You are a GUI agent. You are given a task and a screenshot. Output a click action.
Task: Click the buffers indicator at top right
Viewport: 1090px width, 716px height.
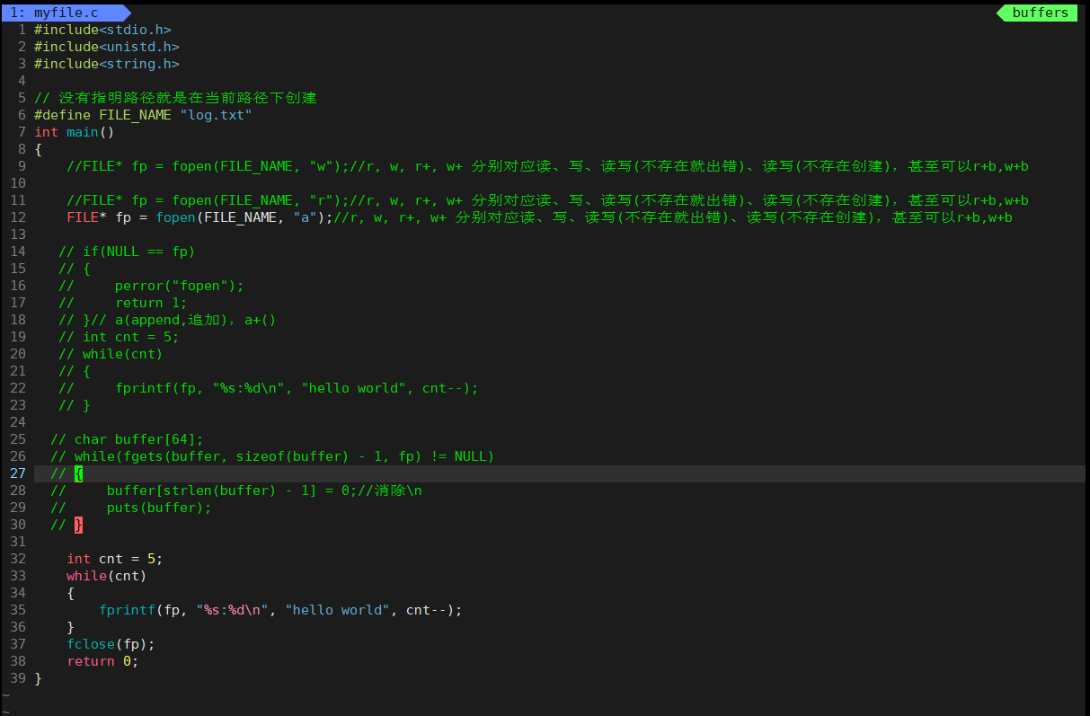coord(1040,13)
